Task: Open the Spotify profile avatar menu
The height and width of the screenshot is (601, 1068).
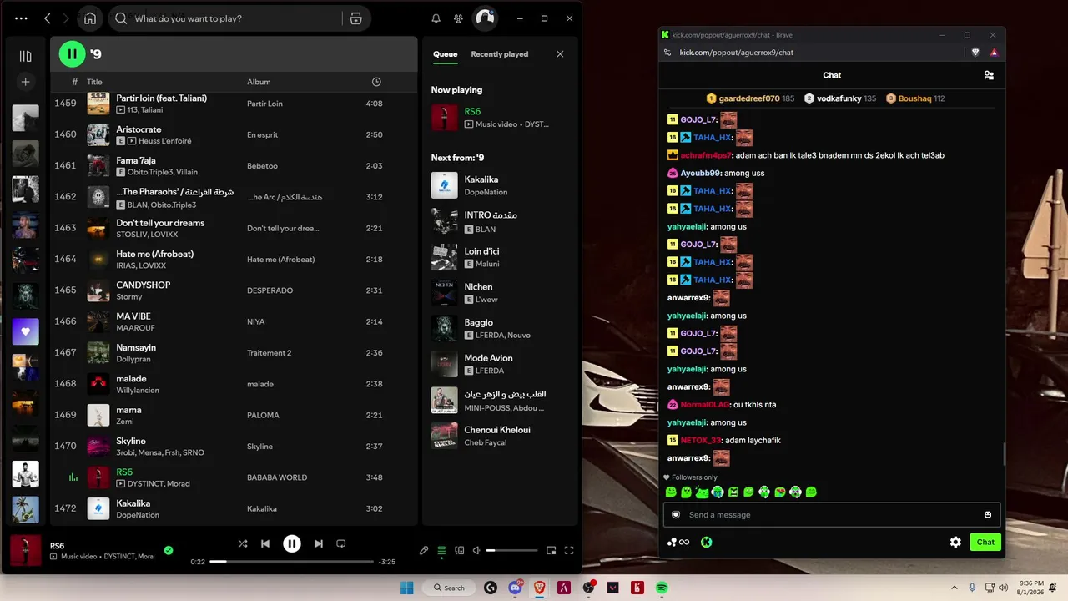Action: [x=485, y=18]
